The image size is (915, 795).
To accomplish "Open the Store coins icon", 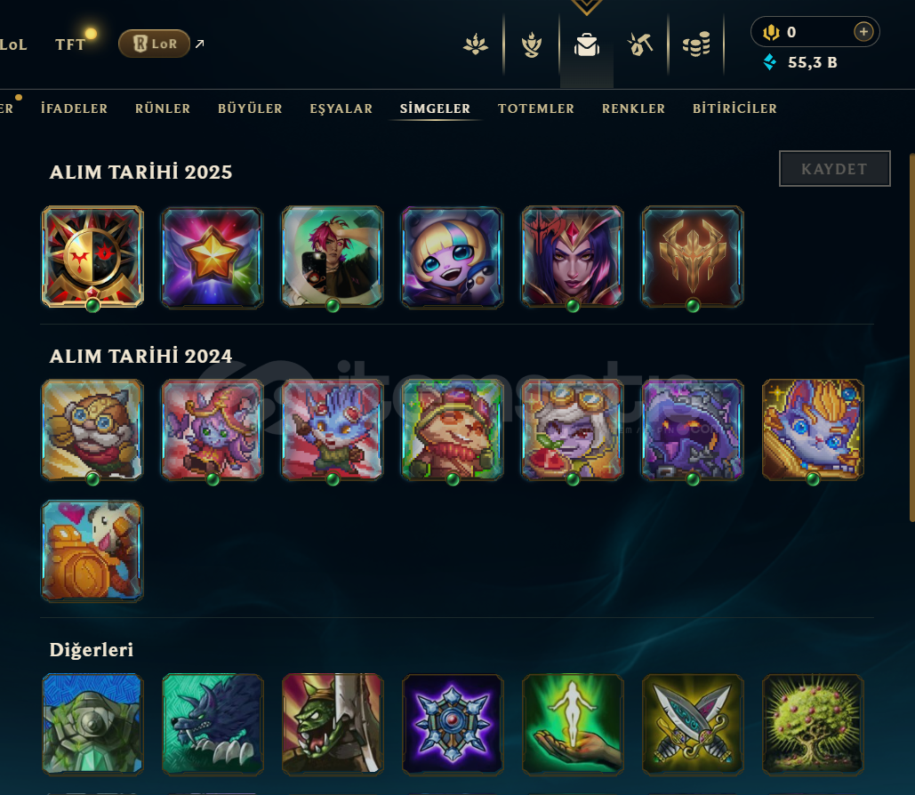I will (x=696, y=44).
